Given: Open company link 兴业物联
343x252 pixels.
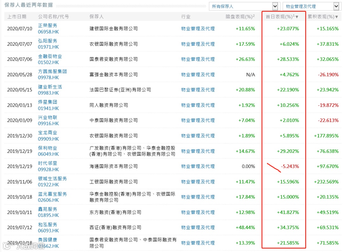Looking at the screenshot, I should tap(47, 117).
